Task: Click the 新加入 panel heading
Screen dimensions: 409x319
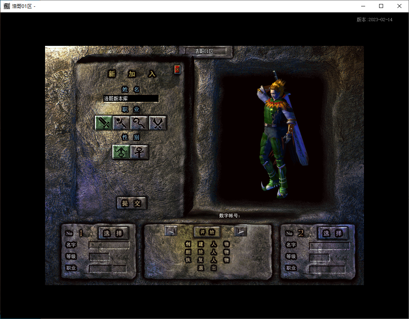Action: pos(132,74)
